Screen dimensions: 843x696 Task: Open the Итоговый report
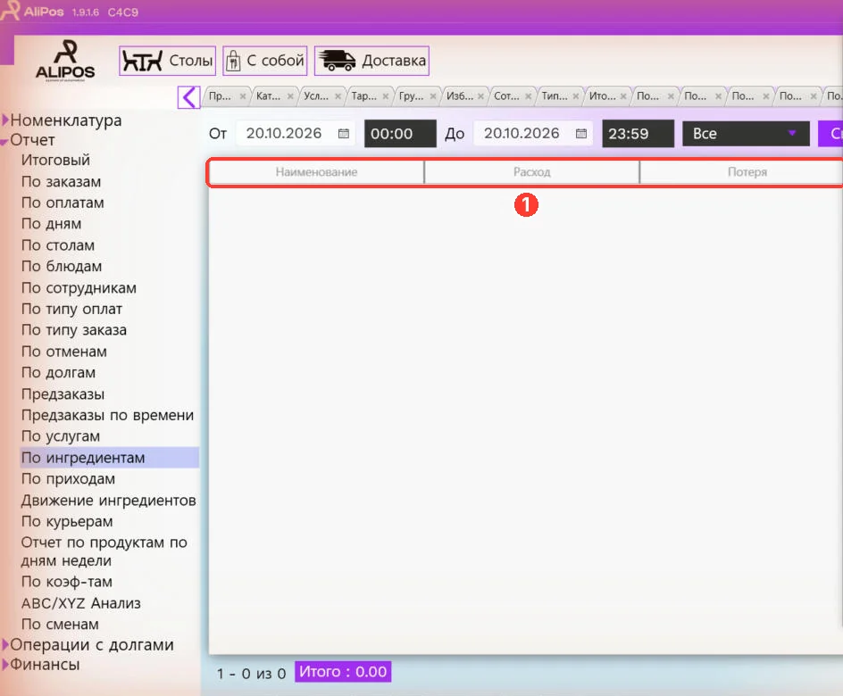[x=55, y=160]
